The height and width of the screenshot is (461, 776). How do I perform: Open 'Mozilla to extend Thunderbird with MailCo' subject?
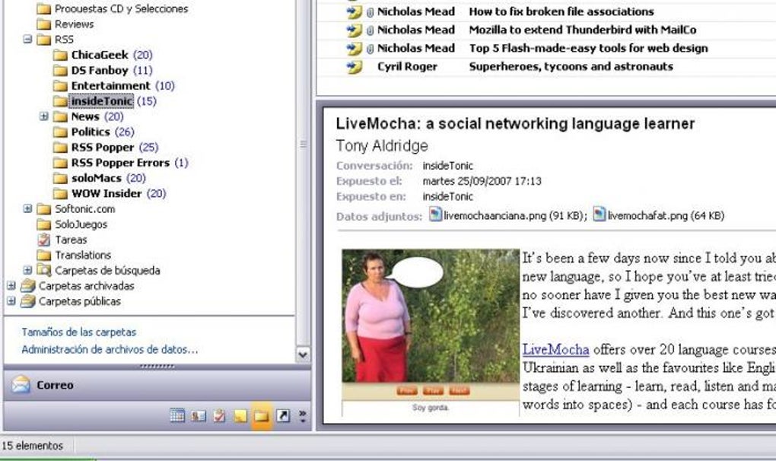(x=583, y=30)
